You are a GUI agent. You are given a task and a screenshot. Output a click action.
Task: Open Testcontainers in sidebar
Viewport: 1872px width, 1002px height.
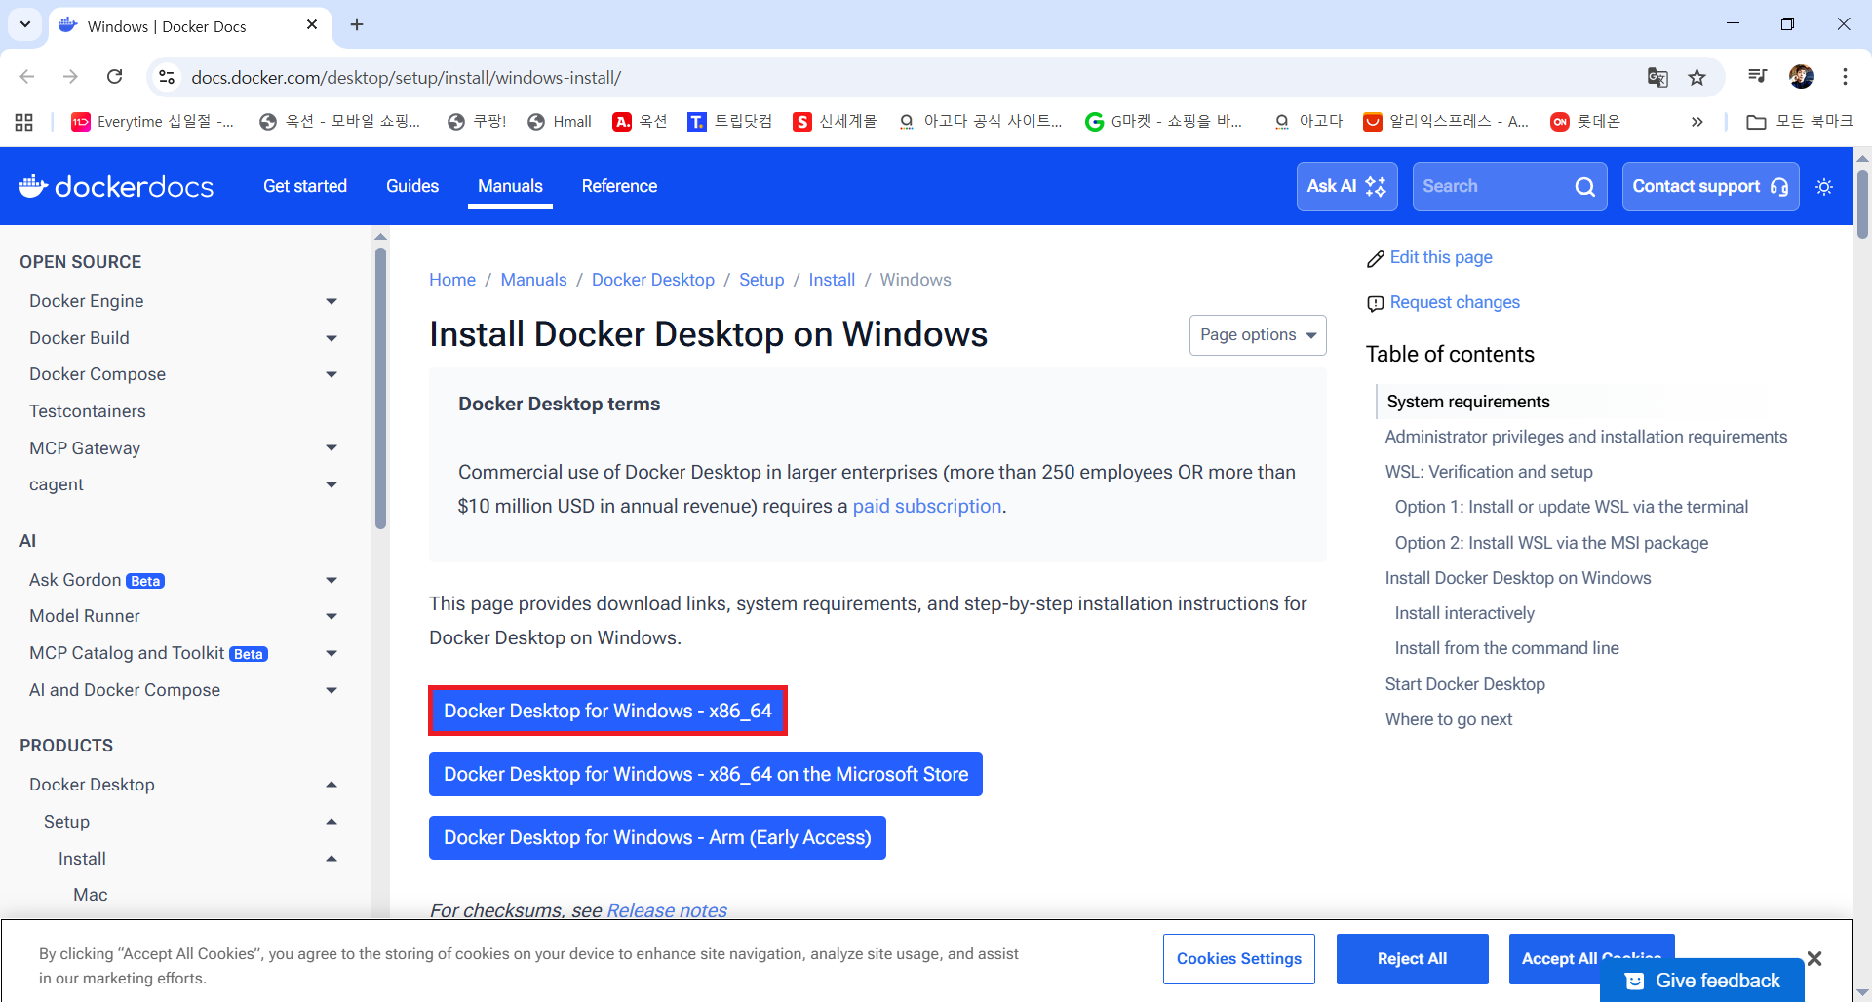(x=88, y=411)
